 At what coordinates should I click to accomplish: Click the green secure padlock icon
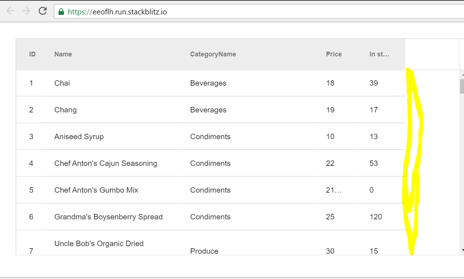click(x=61, y=12)
